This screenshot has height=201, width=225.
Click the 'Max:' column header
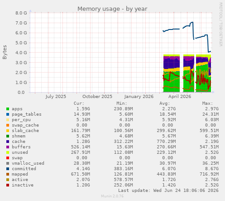coord(207,103)
